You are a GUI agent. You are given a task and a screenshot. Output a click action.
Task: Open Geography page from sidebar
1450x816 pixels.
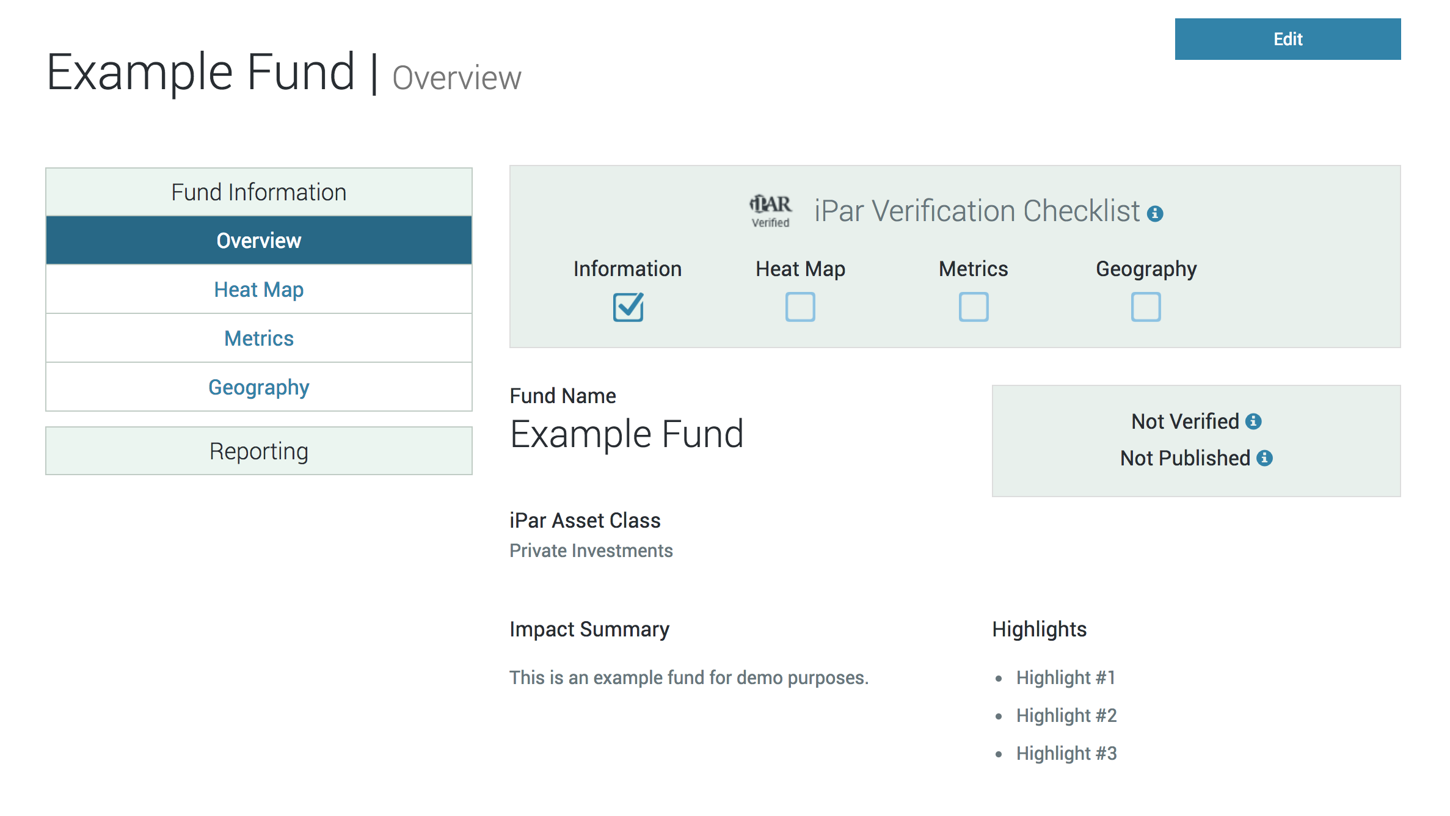pos(259,387)
